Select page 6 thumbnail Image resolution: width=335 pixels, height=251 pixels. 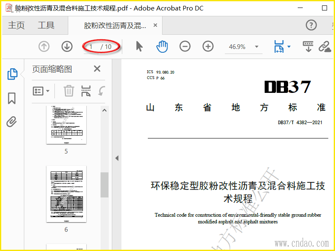point(67,194)
